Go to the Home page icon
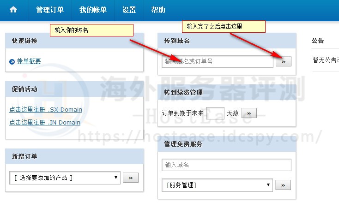This screenshot has height=220, width=339. tap(13, 10)
